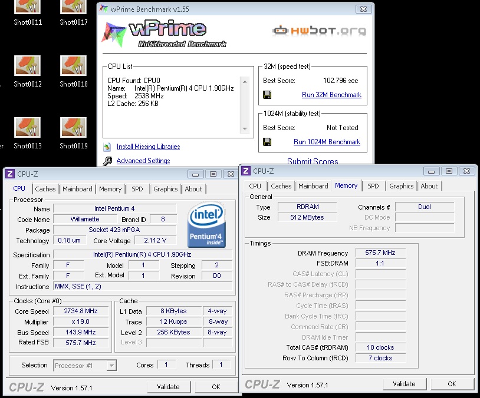The height and width of the screenshot is (398, 480).
Task: Click CPU List scrollbar up arrow
Action: click(x=245, y=82)
